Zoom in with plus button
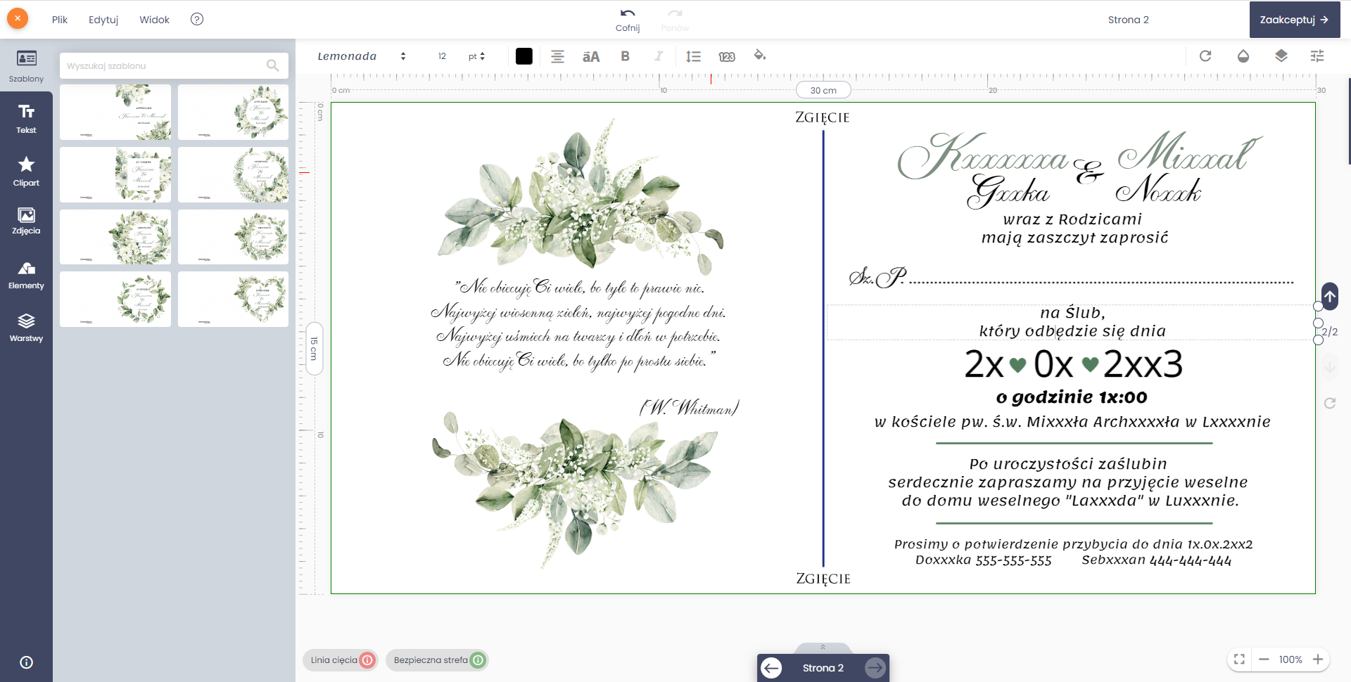The image size is (1351, 682). pyautogui.click(x=1318, y=660)
